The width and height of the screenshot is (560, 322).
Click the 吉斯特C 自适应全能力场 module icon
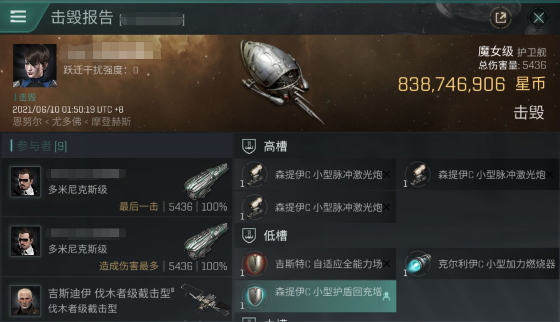255,264
